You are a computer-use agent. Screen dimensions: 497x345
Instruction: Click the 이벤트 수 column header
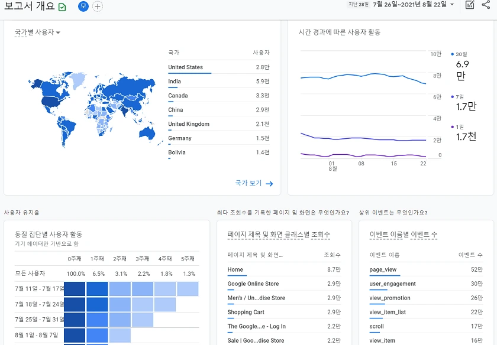471,255
